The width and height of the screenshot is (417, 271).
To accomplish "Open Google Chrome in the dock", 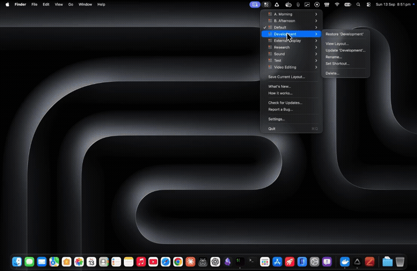I will [178, 262].
